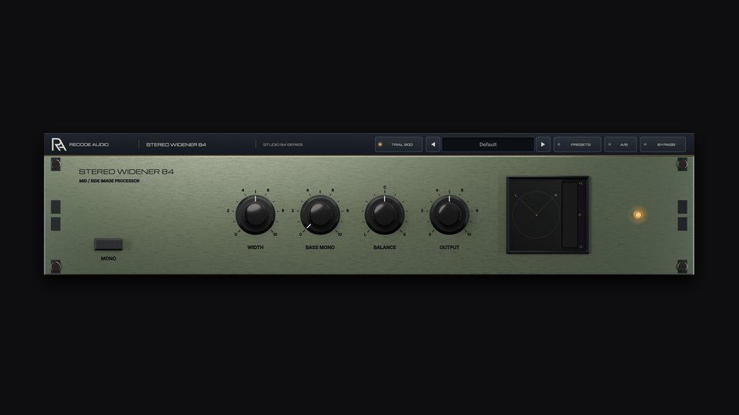Open the Trial status button

pyautogui.click(x=398, y=144)
